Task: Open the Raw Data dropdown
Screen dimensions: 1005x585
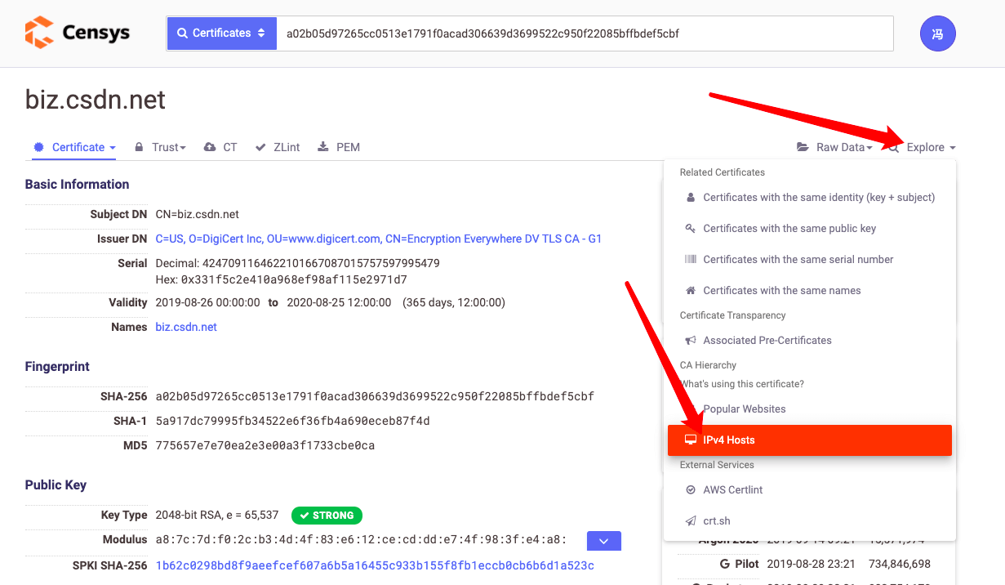Action: [x=834, y=147]
